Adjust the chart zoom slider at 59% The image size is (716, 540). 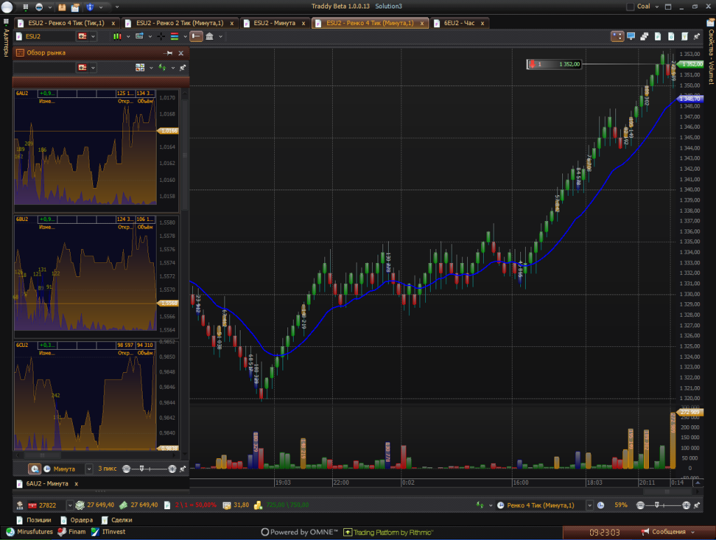657,505
